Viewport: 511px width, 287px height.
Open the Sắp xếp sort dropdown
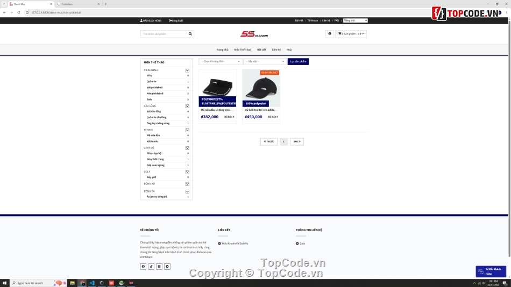[265, 62]
